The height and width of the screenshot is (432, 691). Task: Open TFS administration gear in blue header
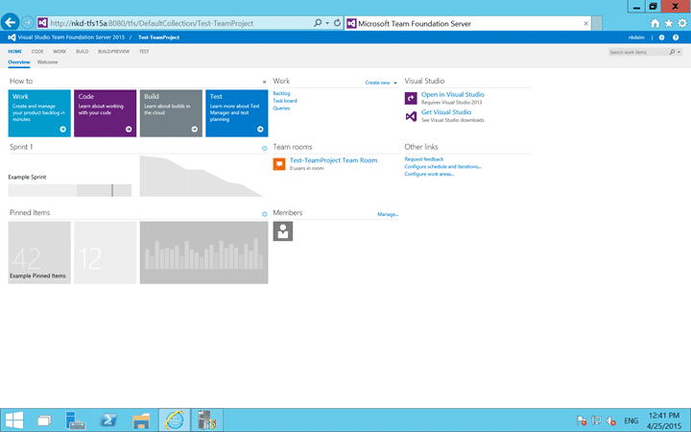coord(661,37)
